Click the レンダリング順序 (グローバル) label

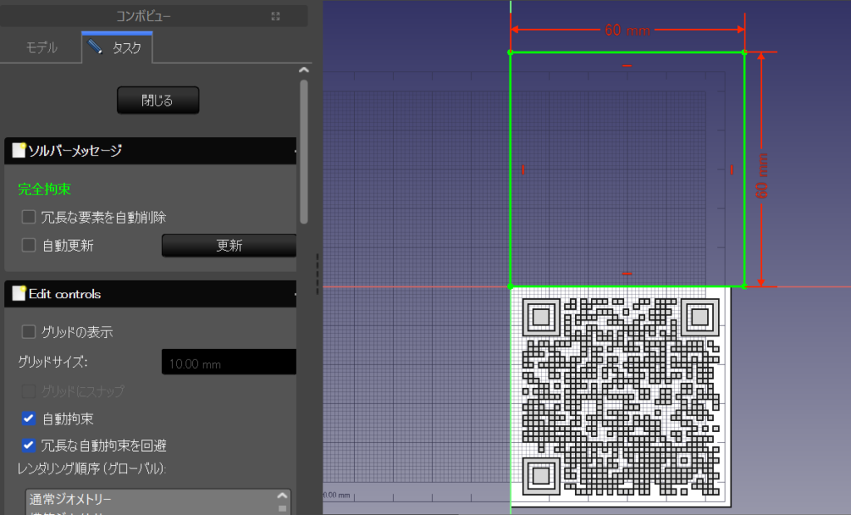click(x=91, y=468)
